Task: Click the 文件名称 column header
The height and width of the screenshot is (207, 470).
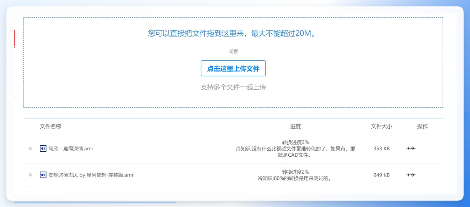Action: [50, 126]
